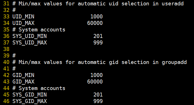Click line number 46

click(6, 101)
